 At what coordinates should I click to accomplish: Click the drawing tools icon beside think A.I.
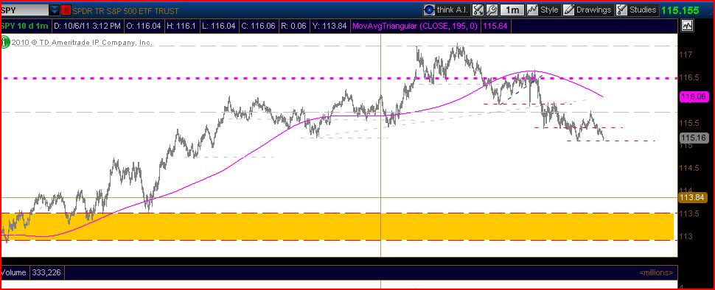tap(478, 10)
